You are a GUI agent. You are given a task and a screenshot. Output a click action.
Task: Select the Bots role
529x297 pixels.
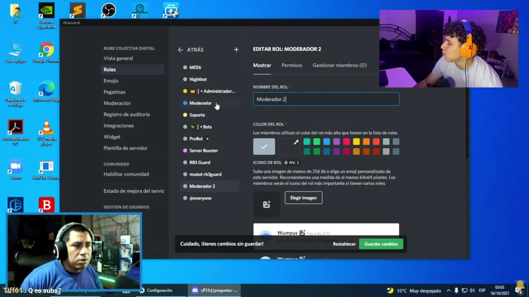pos(210,127)
